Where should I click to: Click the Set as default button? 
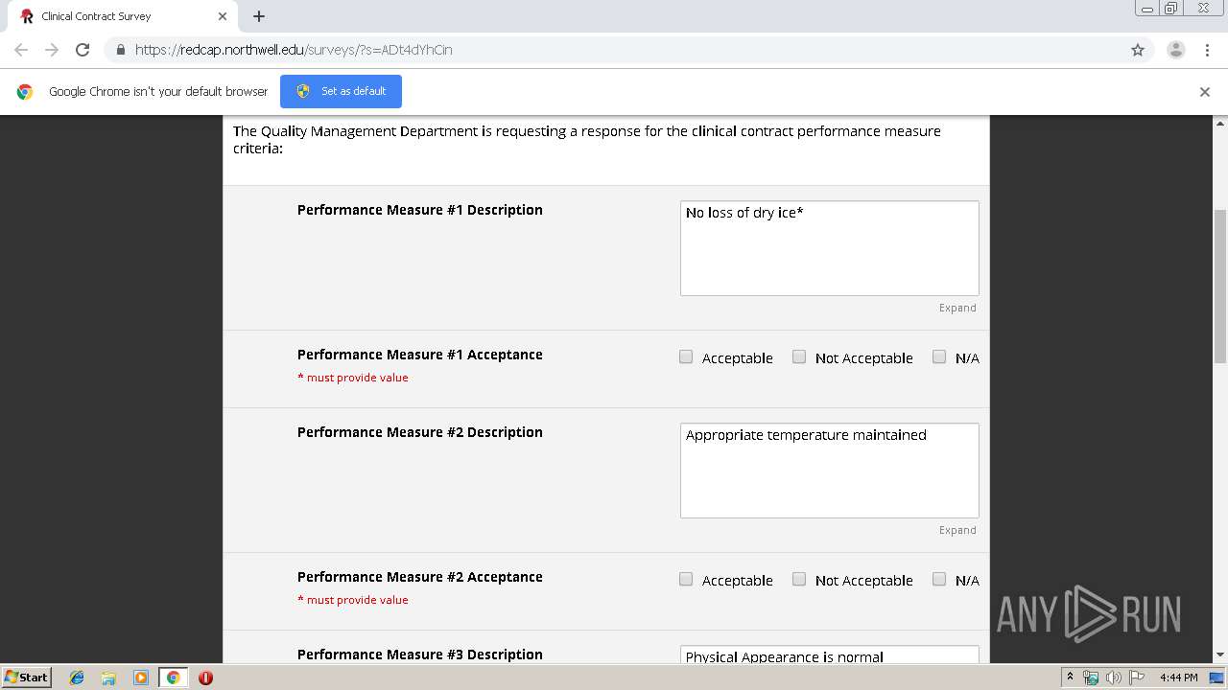click(341, 91)
